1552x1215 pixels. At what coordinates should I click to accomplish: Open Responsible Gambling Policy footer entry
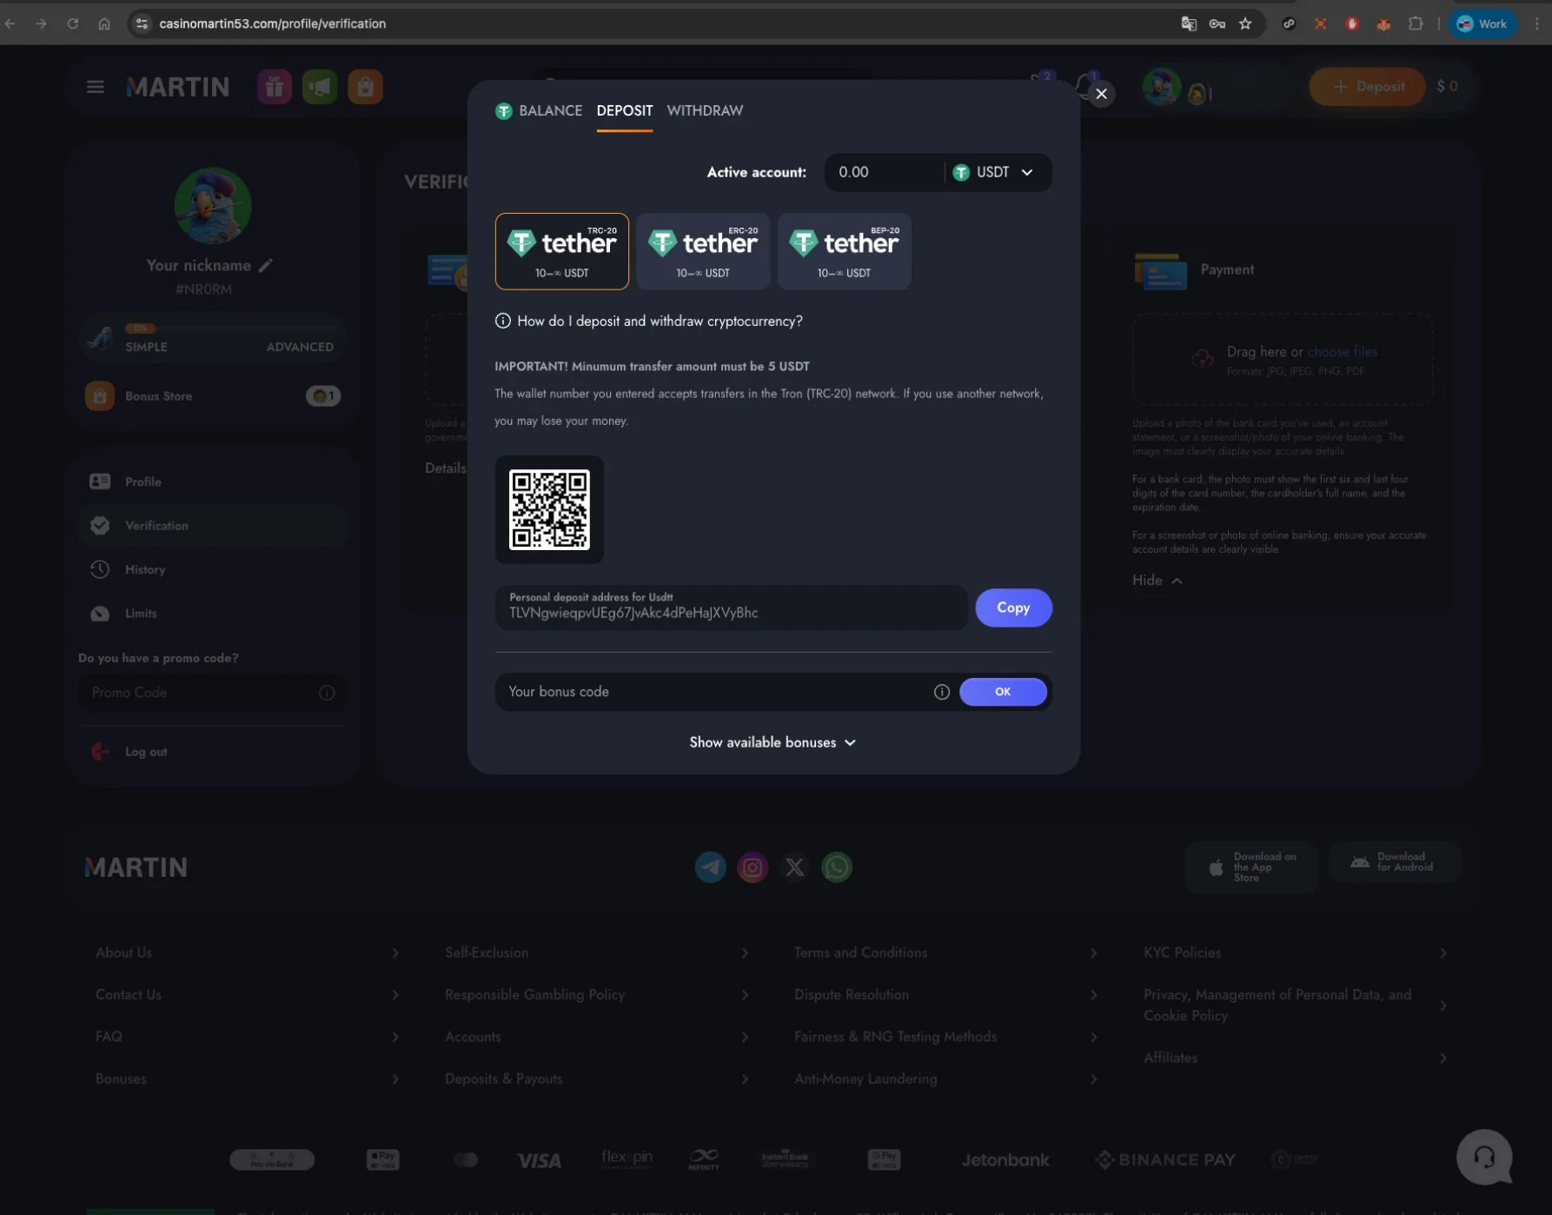pos(597,994)
